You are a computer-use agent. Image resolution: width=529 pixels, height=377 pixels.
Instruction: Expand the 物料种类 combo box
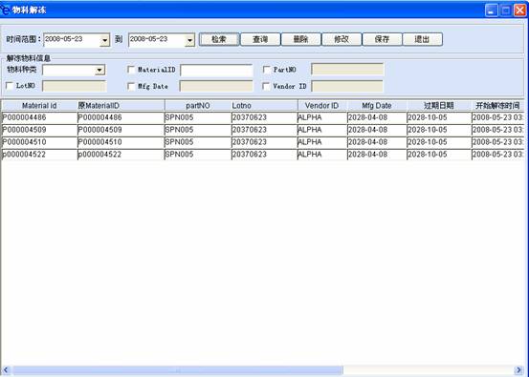[x=99, y=70]
